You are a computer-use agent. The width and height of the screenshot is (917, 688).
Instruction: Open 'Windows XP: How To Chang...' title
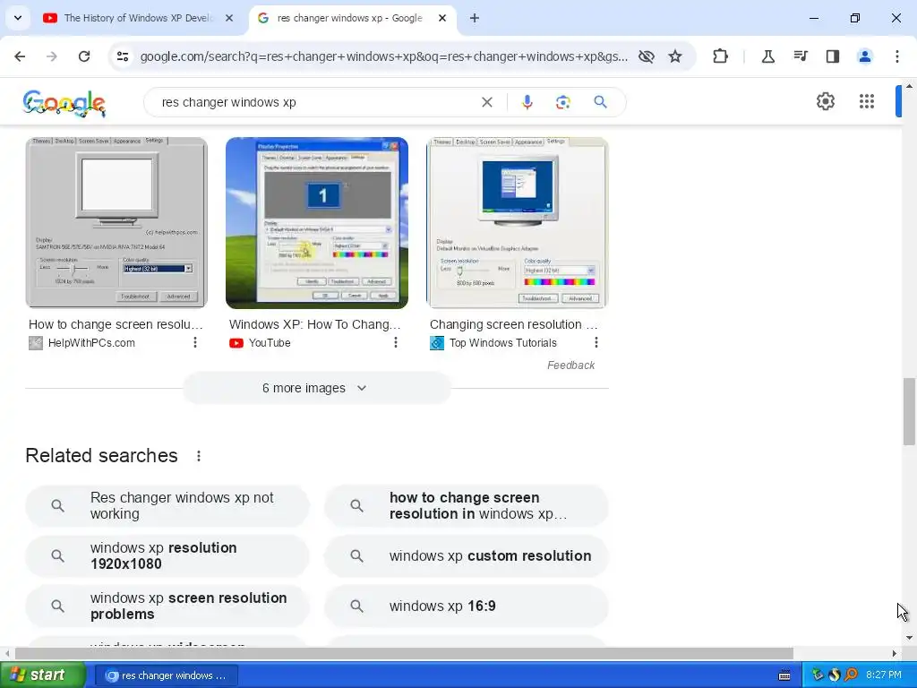point(315,324)
